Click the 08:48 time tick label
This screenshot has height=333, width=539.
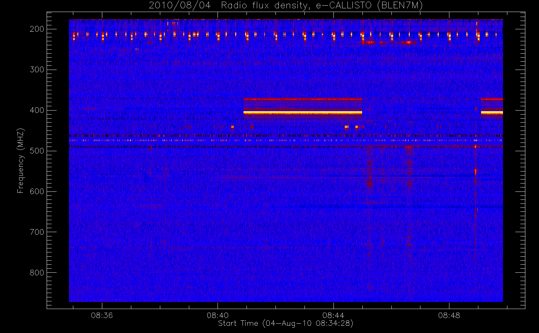click(x=449, y=315)
